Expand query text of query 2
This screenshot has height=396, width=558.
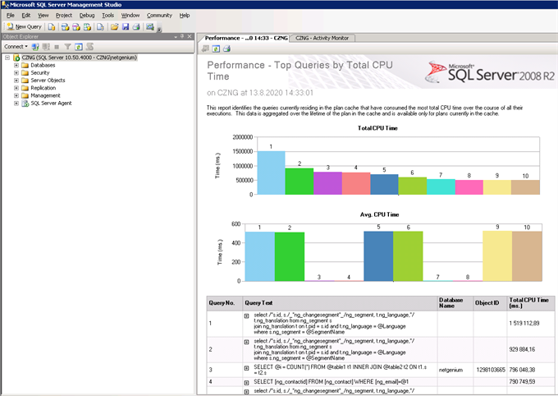pyautogui.click(x=246, y=342)
